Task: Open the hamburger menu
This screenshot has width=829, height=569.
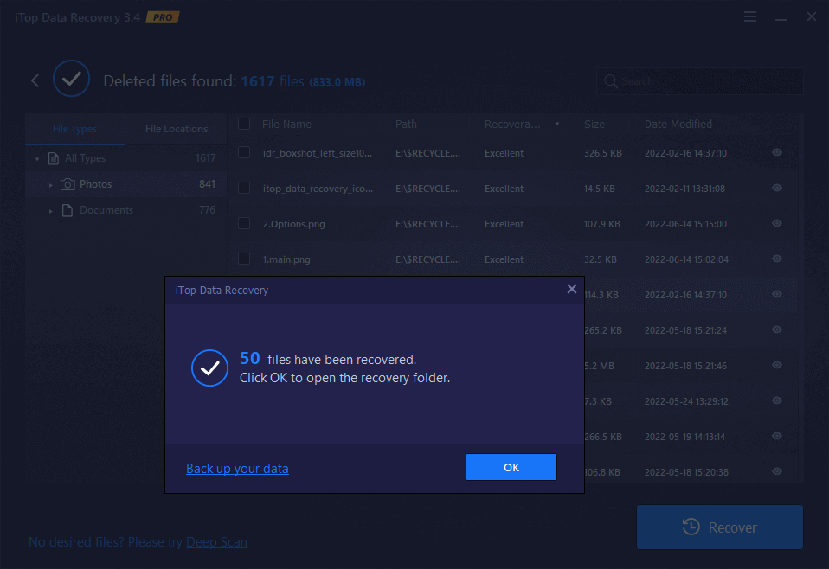Action: (749, 16)
